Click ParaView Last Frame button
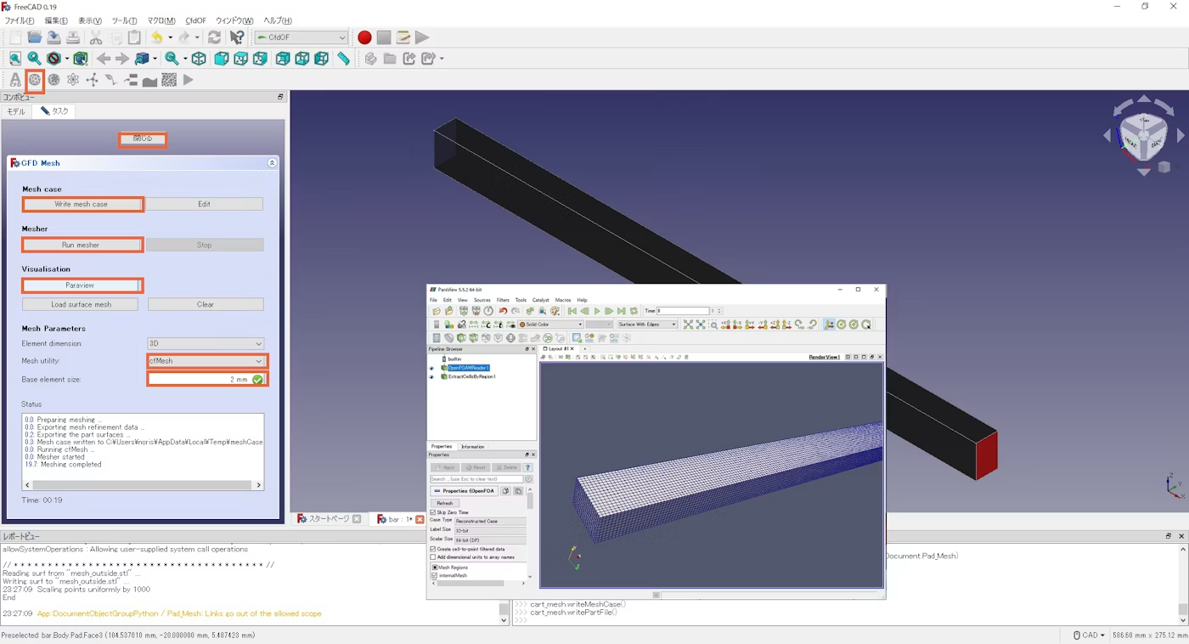The height and width of the screenshot is (644, 1189). tap(622, 311)
